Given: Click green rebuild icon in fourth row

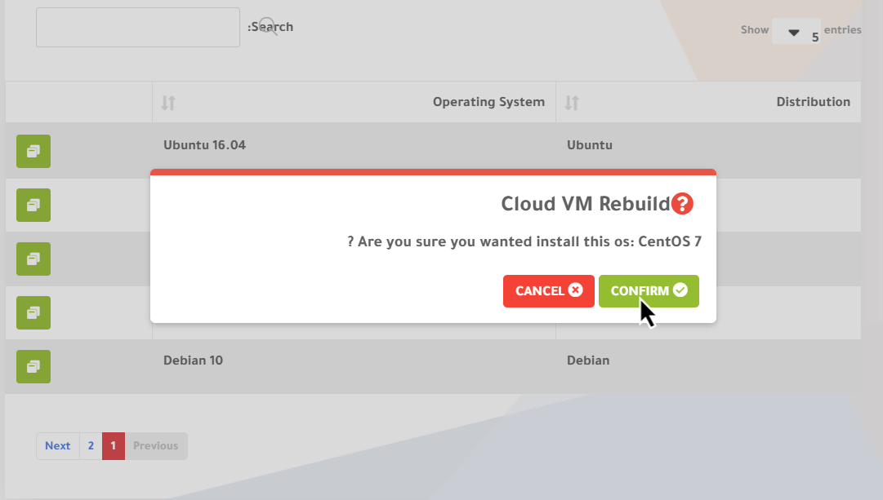Looking at the screenshot, I should tap(33, 312).
